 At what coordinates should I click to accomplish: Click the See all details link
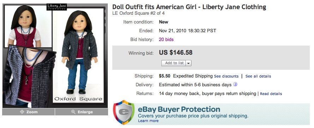(x=258, y=76)
